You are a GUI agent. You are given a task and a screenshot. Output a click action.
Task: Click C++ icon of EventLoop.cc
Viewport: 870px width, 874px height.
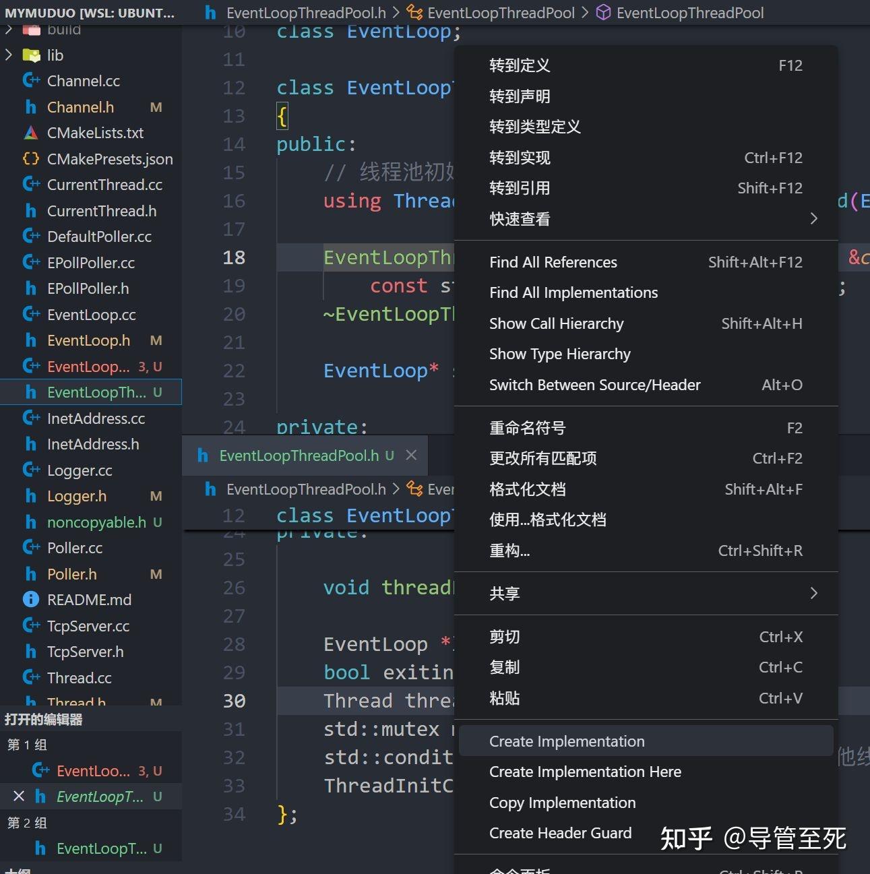pos(31,315)
